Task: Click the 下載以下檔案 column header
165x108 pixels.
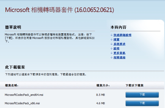Action: 134,86
